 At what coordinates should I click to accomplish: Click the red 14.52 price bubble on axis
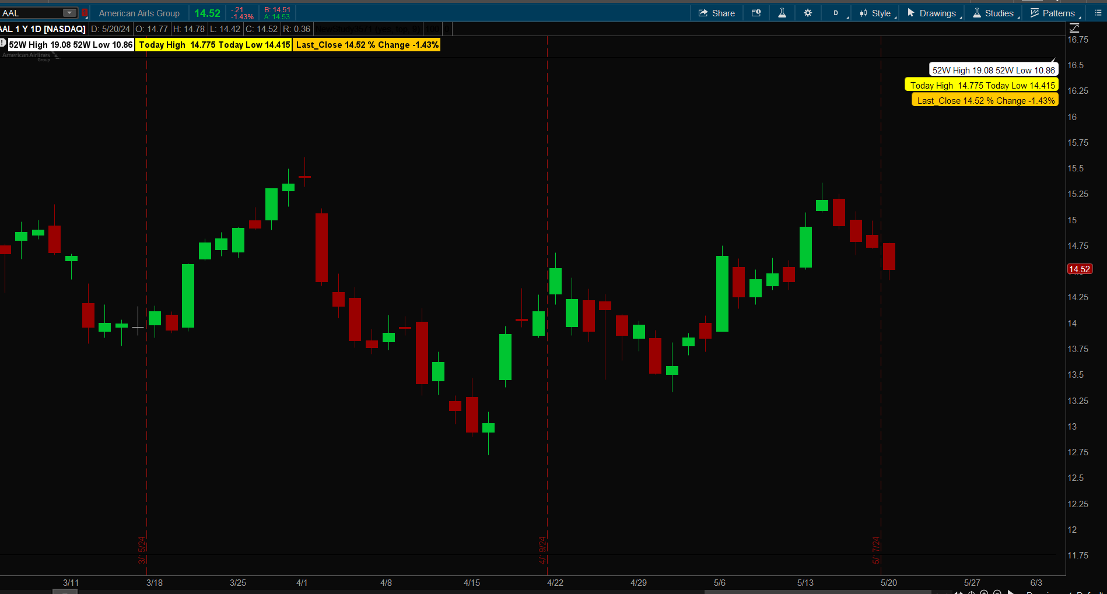click(x=1079, y=269)
